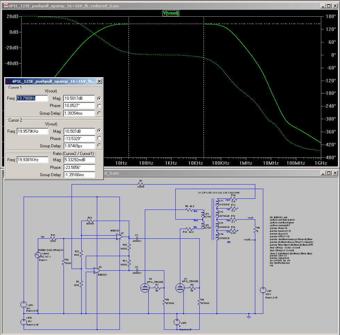Select the NE5532 op-amp U6 symbol
The image size is (340, 335).
click(97, 270)
